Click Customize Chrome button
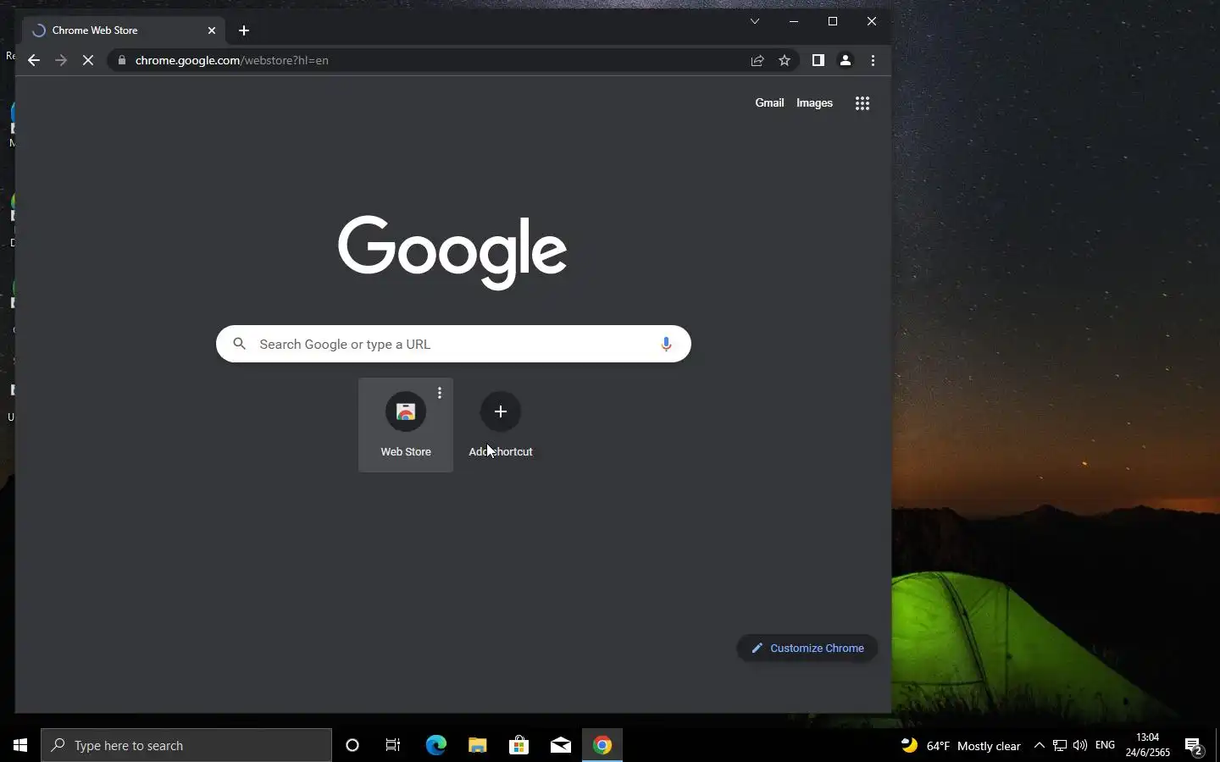The height and width of the screenshot is (762, 1220). point(807,648)
